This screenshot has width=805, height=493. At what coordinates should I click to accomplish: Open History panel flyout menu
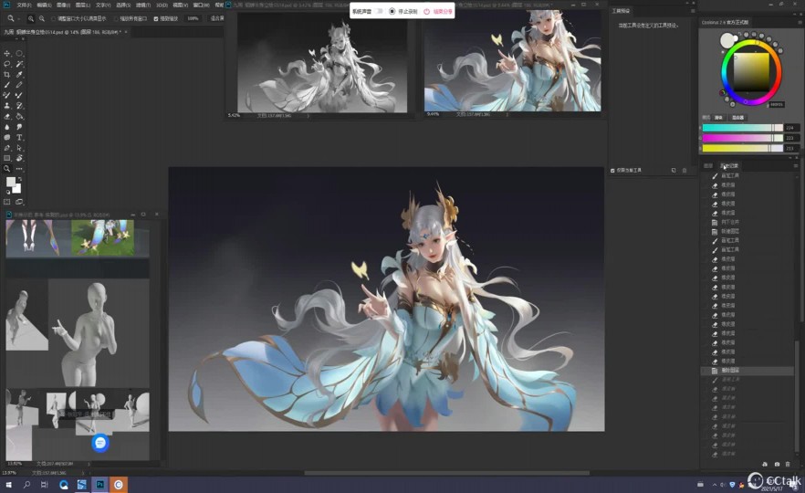coord(796,165)
